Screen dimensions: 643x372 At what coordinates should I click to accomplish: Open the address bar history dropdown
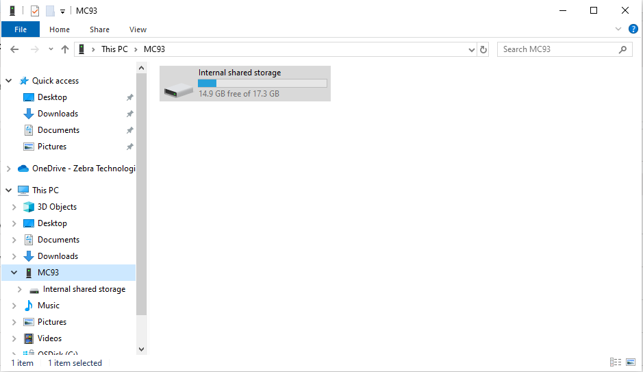pos(471,49)
